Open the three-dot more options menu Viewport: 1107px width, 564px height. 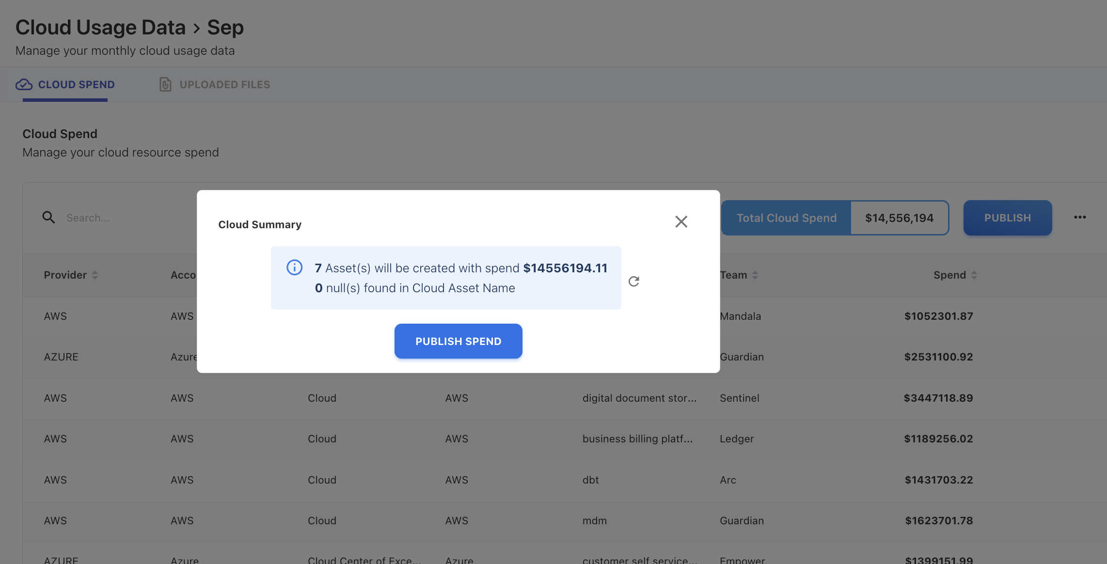click(1080, 218)
